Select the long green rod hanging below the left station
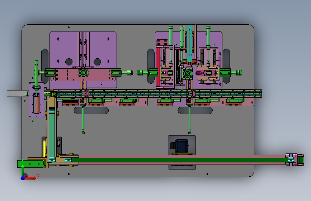The width and height of the screenshot is (311, 201). tap(83, 120)
